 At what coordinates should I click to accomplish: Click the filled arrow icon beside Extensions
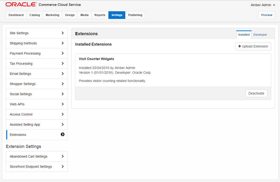[x=62, y=134]
